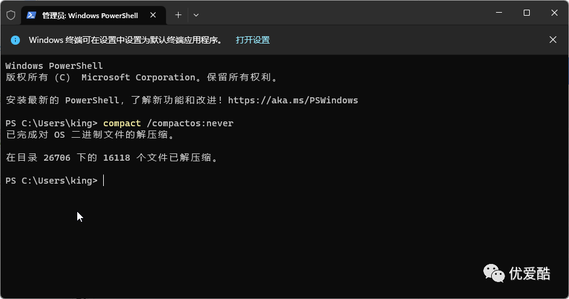Close the Windows Terminal window
569x299 pixels.
(555, 13)
